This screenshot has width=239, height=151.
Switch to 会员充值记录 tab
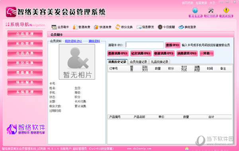click(138, 62)
